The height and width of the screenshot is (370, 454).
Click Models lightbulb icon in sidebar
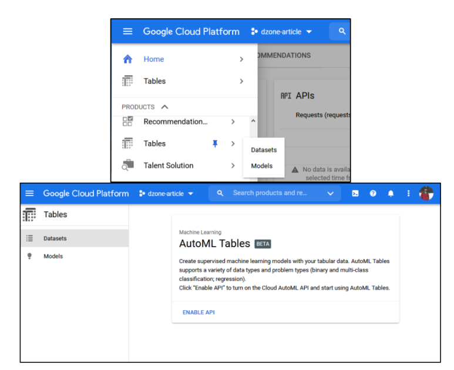[x=29, y=256]
